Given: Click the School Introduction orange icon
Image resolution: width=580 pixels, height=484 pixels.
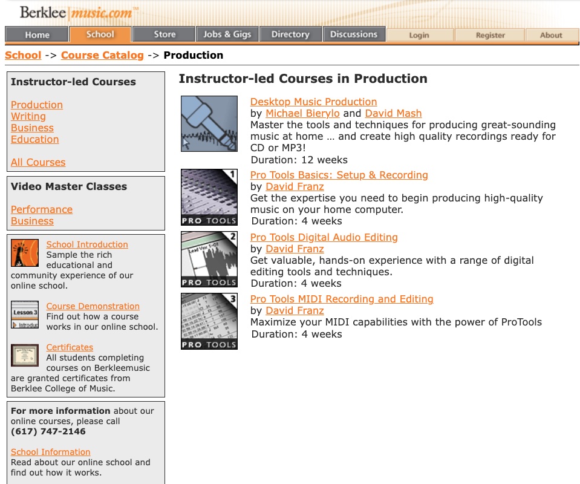Looking at the screenshot, I should coord(25,253).
